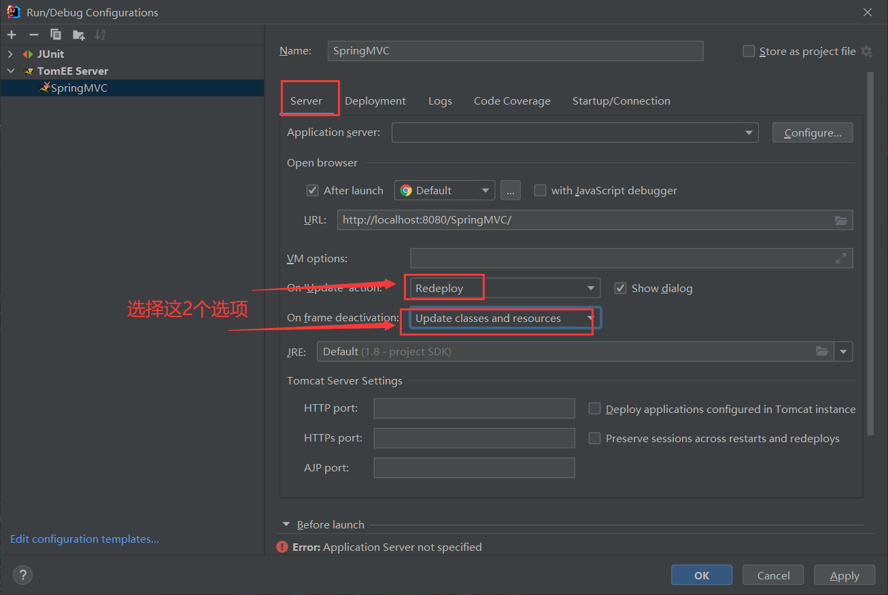Open the Default browser dropdown

[444, 190]
